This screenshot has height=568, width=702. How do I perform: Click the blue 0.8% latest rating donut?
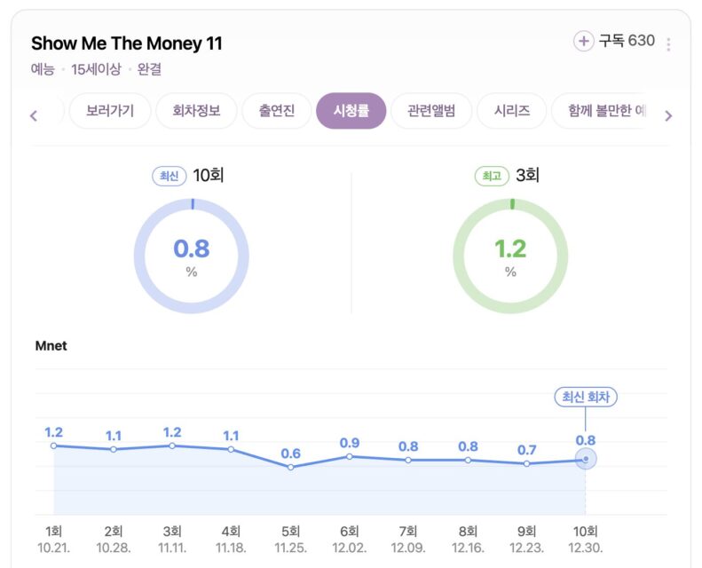[x=192, y=256]
